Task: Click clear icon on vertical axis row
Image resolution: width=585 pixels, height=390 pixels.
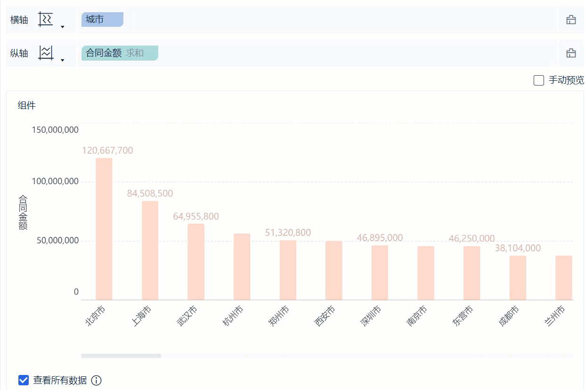Action: pos(571,53)
